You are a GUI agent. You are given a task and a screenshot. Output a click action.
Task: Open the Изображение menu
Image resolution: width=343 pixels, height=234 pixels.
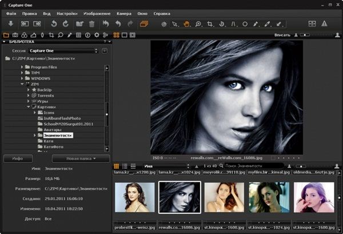[98, 13]
